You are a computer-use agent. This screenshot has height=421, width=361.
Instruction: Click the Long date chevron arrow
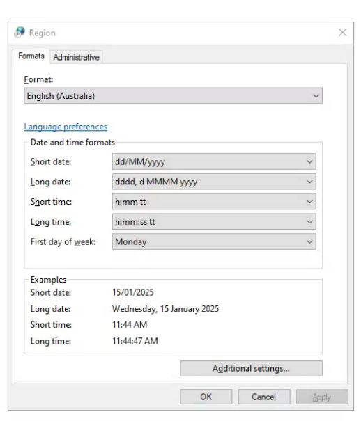tap(309, 182)
